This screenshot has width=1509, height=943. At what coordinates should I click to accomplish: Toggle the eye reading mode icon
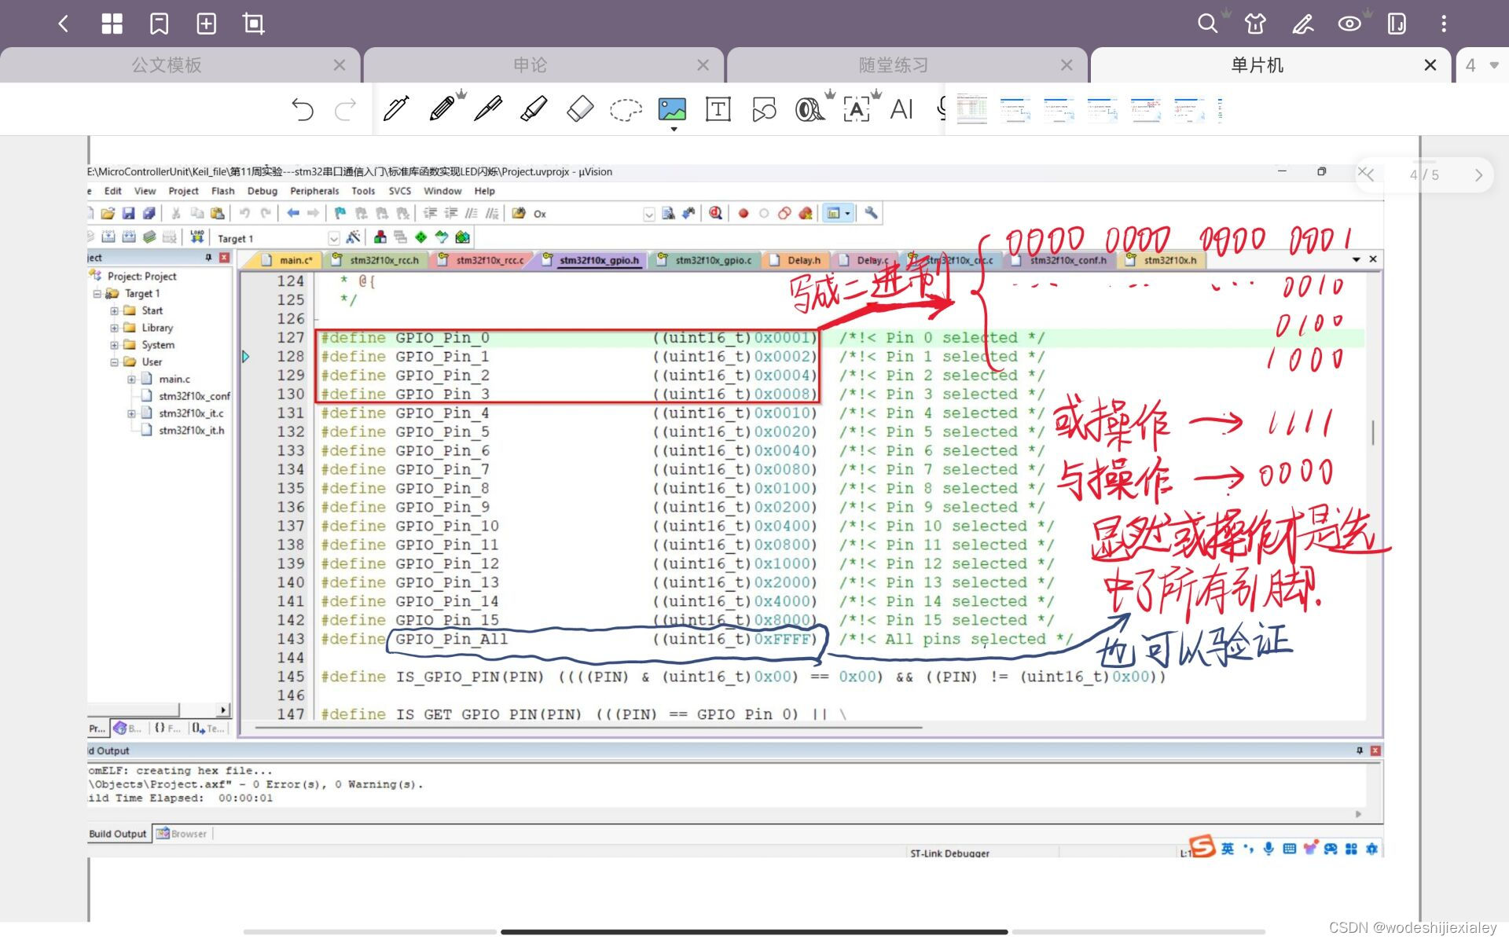(1349, 24)
